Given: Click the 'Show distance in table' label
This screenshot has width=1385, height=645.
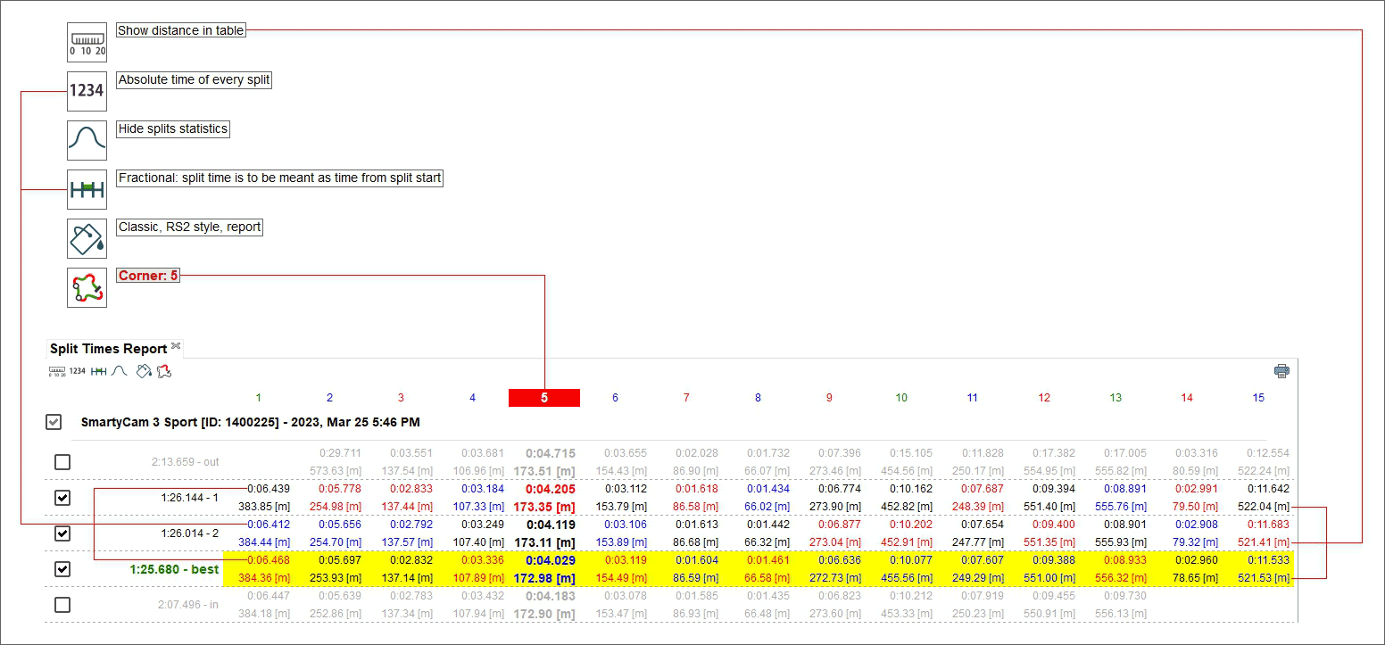Looking at the screenshot, I should tap(181, 30).
